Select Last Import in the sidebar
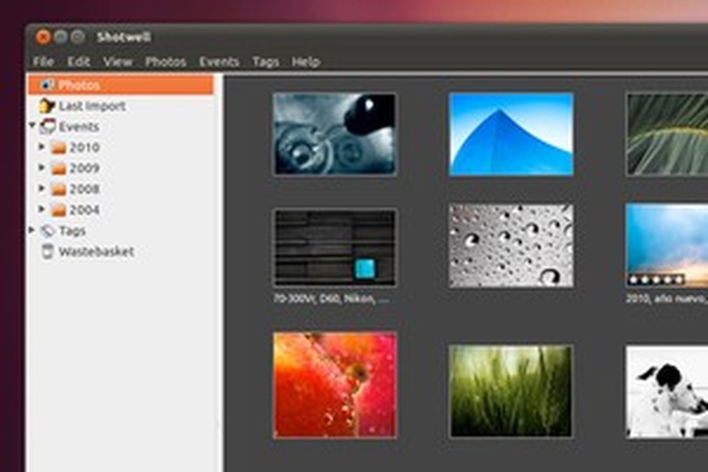The width and height of the screenshot is (708, 472). pos(92,106)
